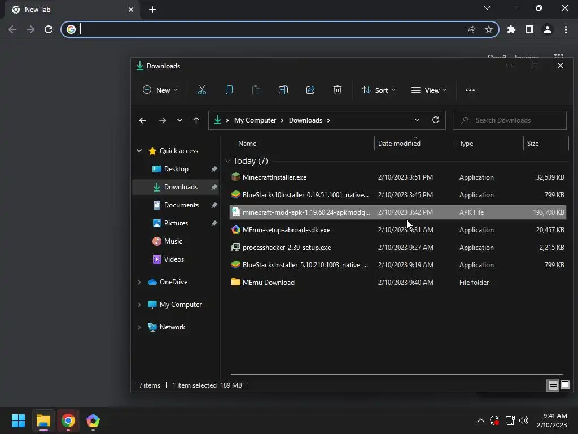Image resolution: width=578 pixels, height=434 pixels.
Task: Expand address bar history dropdown
Action: coord(417,120)
